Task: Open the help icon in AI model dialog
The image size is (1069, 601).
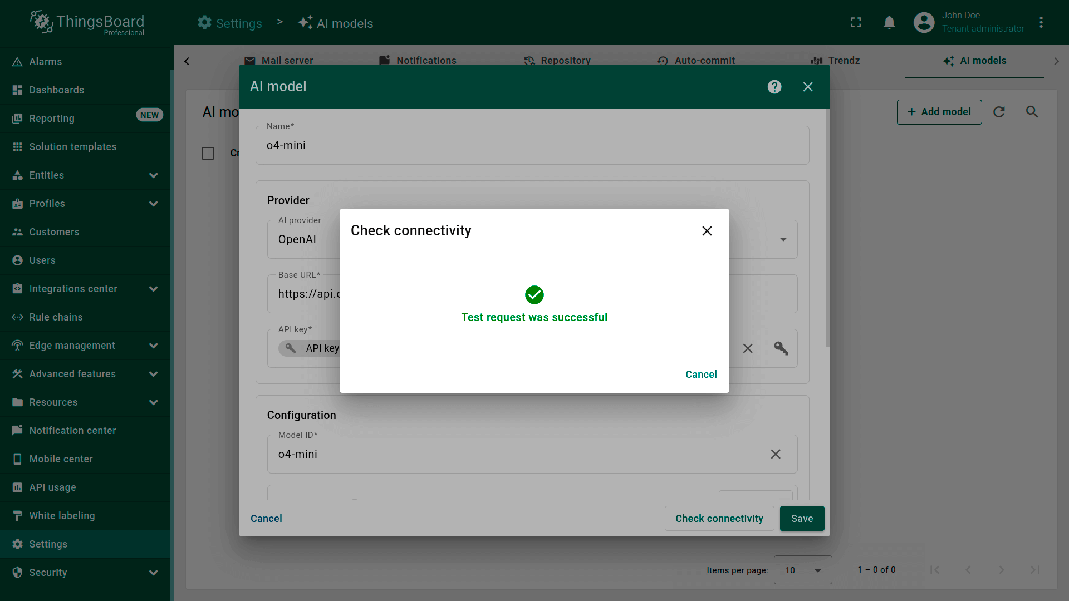Action: click(x=774, y=87)
